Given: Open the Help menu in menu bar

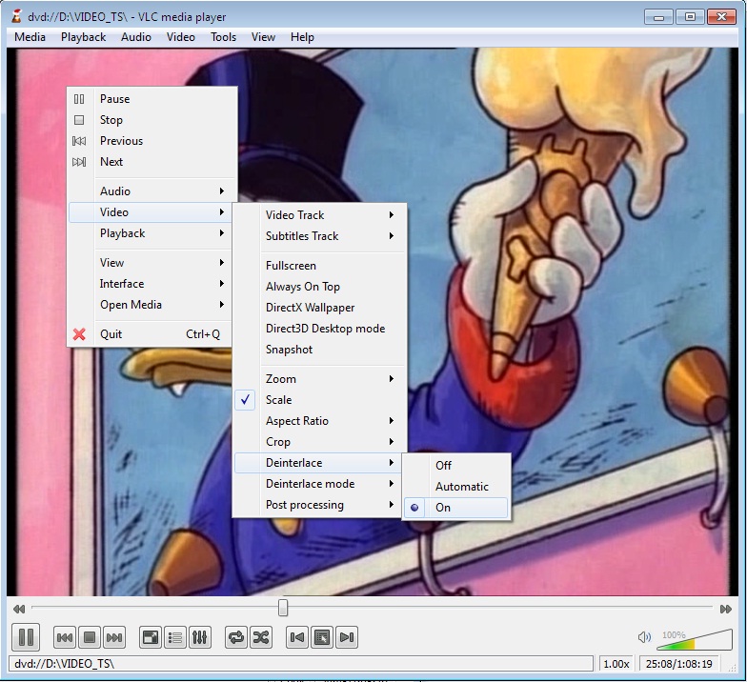Looking at the screenshot, I should coord(303,37).
